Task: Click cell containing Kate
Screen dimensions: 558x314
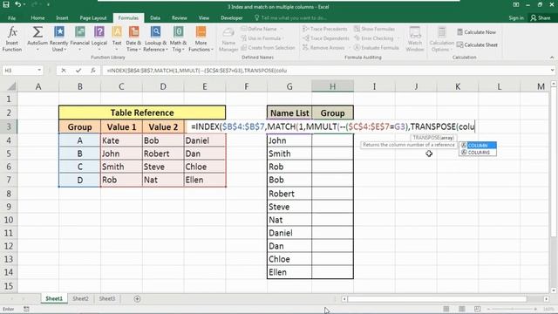Action: (121, 140)
